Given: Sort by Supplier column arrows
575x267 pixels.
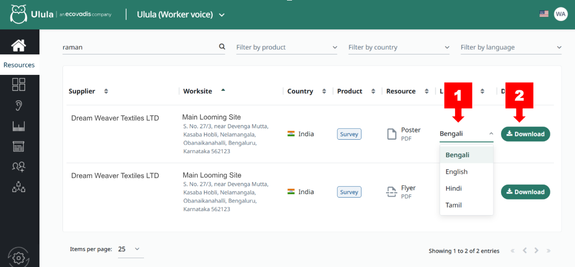Looking at the screenshot, I should click(x=106, y=91).
